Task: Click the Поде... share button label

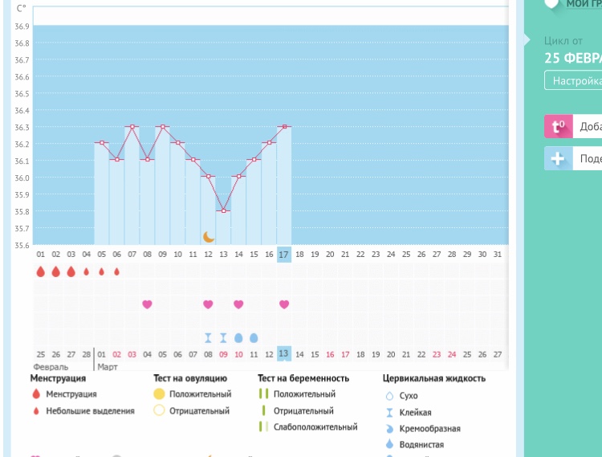Action: tap(590, 158)
